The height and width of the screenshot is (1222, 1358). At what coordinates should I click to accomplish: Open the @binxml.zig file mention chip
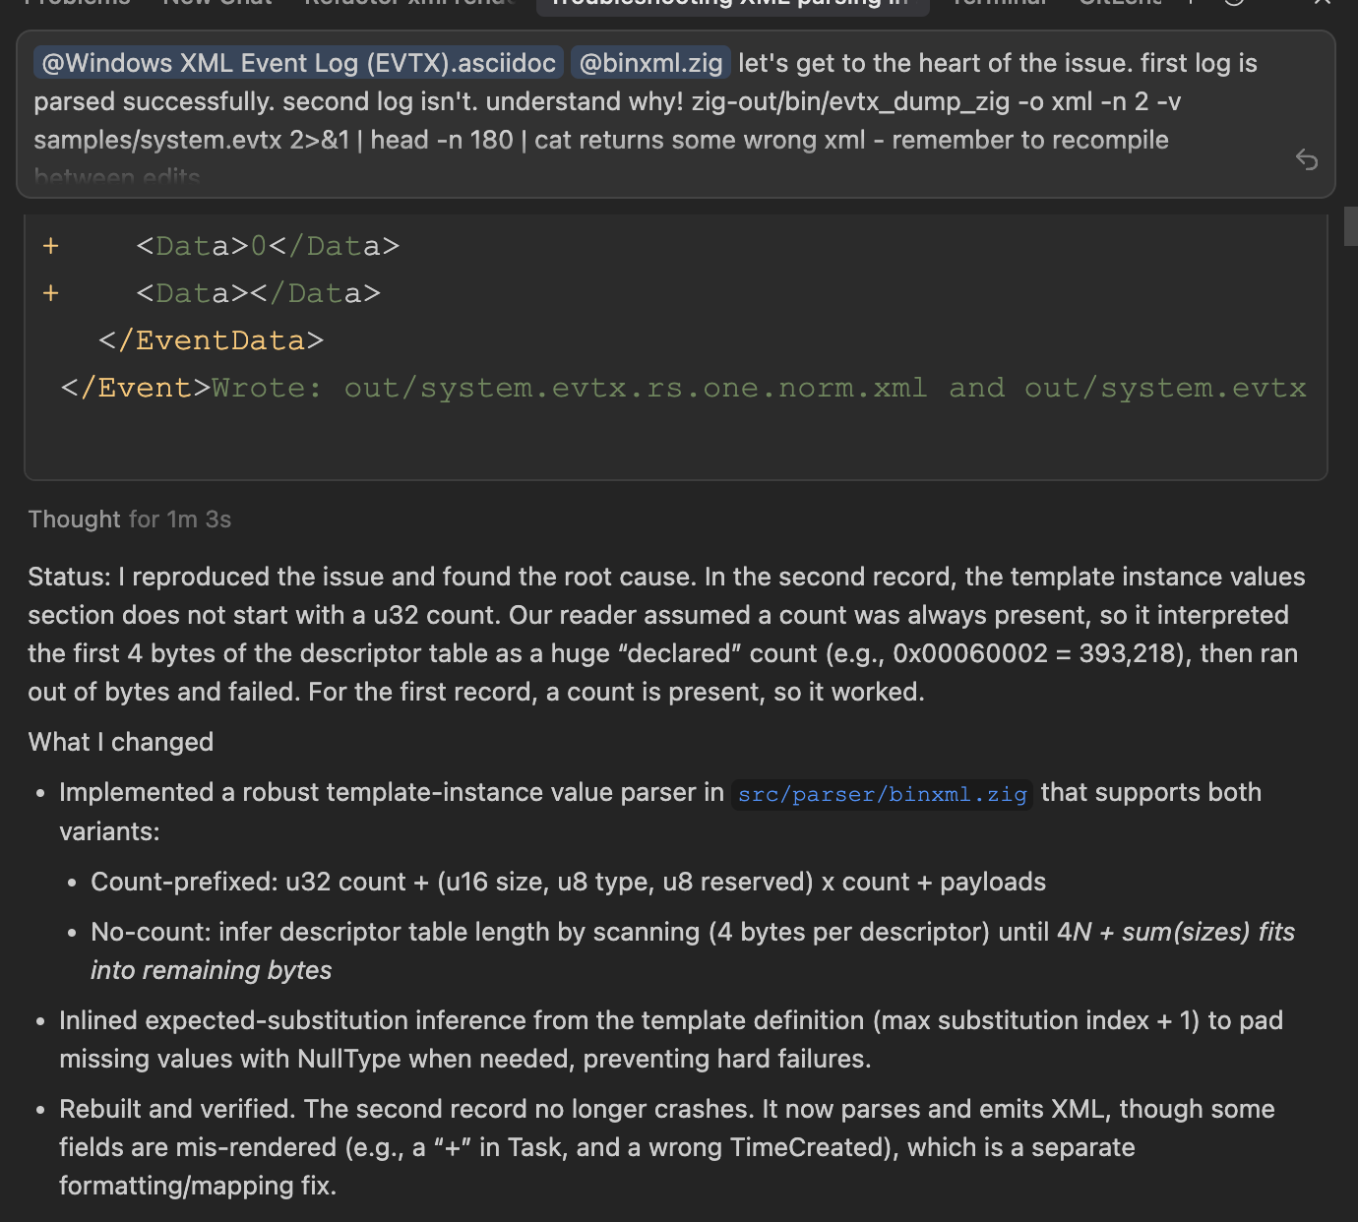(650, 63)
